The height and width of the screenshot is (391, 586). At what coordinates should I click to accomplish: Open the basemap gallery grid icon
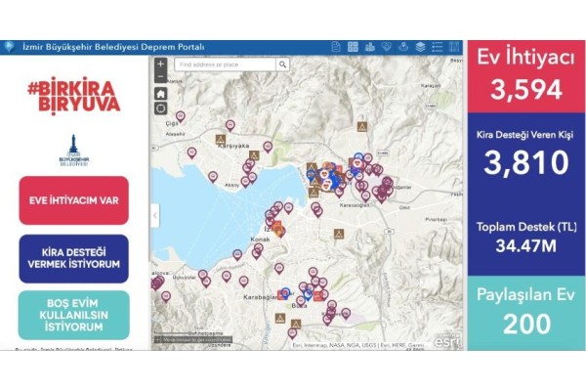pos(353,47)
